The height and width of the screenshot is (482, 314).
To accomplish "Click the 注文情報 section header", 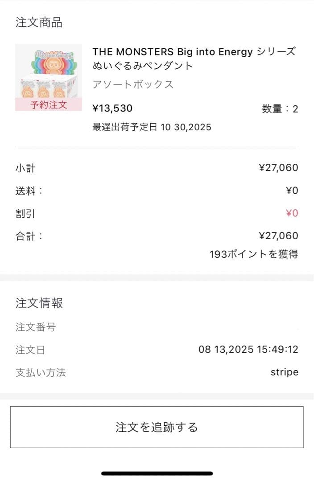I will pyautogui.click(x=39, y=303).
